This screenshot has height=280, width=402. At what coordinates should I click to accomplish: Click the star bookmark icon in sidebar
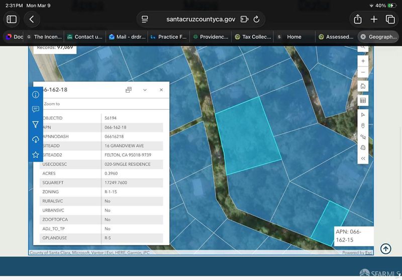tap(36, 155)
